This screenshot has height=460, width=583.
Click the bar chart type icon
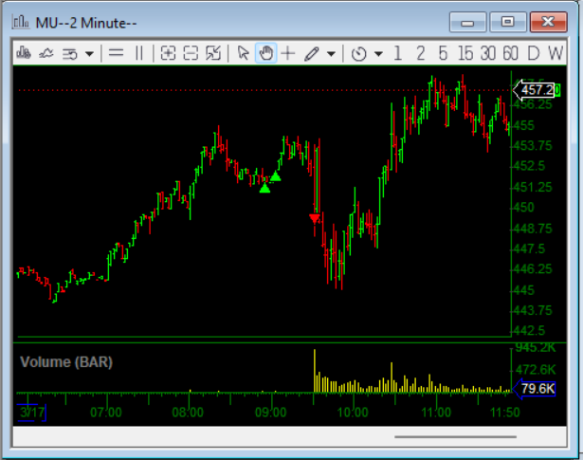(24, 53)
